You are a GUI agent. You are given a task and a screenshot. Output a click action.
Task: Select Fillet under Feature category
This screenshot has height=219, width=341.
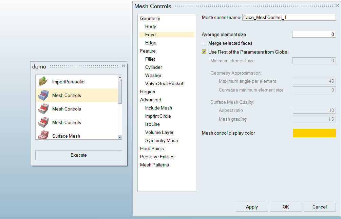tap(150, 59)
